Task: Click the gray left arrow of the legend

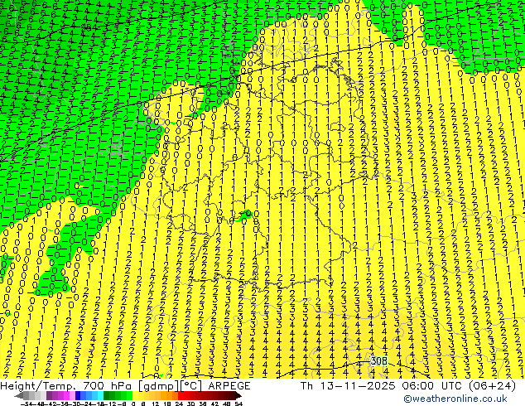Action: 19,396
